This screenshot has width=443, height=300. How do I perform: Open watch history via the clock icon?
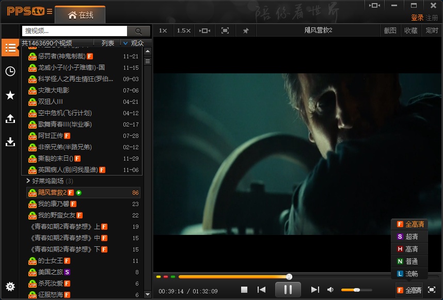[x=10, y=71]
